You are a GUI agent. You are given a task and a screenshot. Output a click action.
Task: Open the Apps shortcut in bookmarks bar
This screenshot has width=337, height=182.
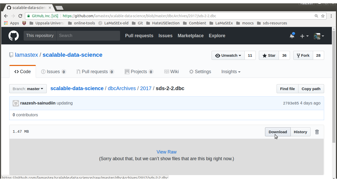(12, 23)
